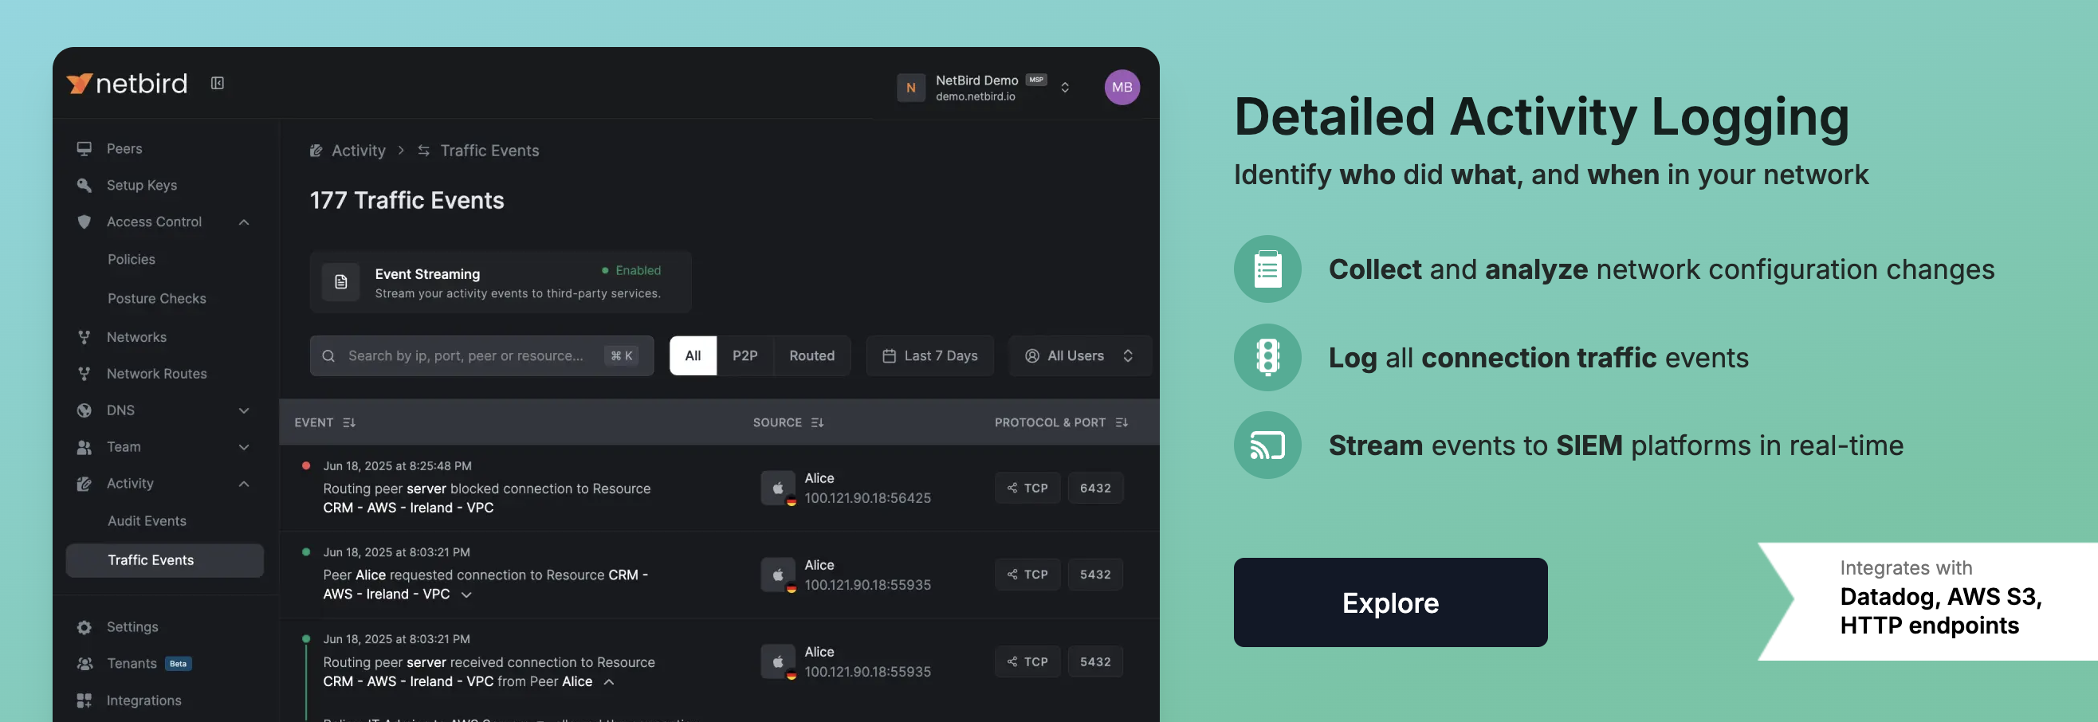Click the Integrations grid icon

coord(84,700)
